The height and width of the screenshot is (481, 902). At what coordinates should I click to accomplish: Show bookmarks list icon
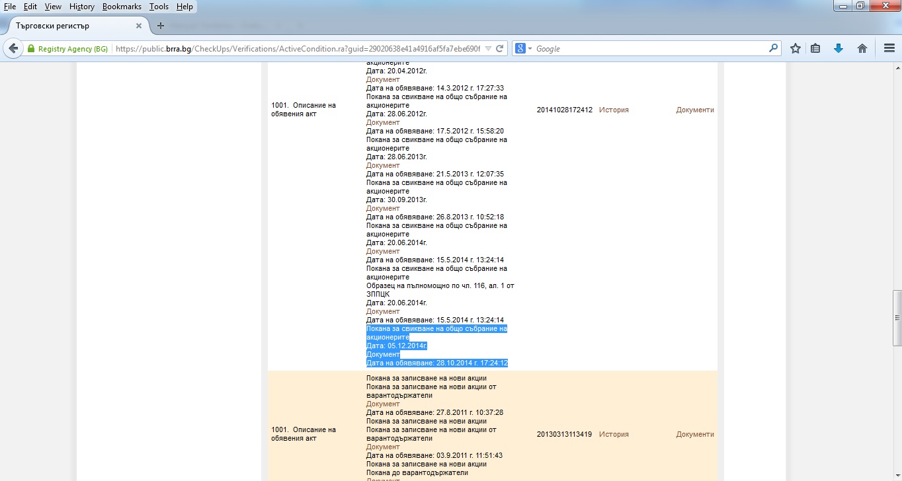tap(815, 48)
